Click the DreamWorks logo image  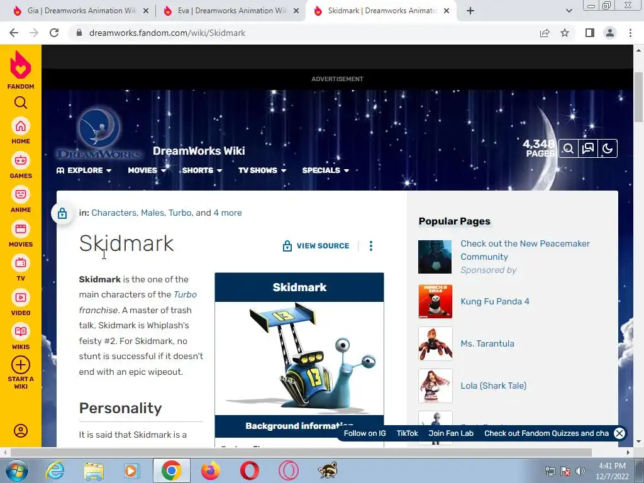(x=99, y=133)
